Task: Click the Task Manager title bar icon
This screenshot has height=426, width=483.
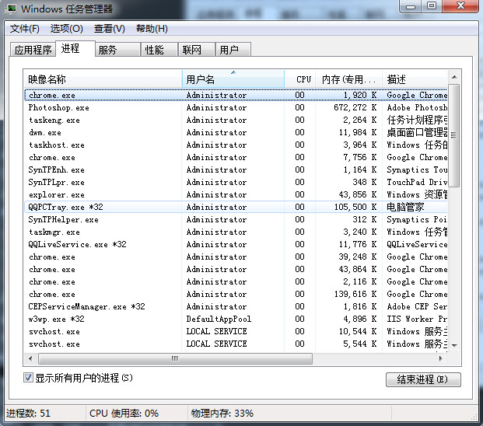Action: coord(11,9)
